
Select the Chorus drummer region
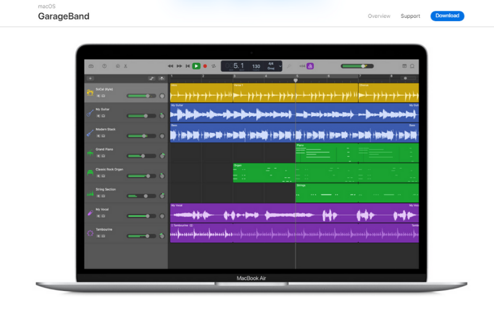click(389, 93)
